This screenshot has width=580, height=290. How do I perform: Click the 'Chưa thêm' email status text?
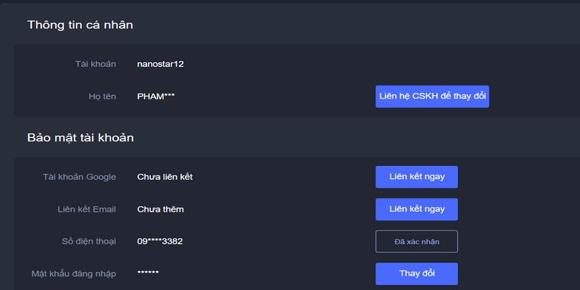[x=160, y=210]
